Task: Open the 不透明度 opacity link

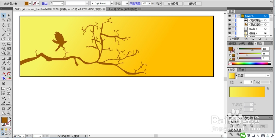Action: click(135, 3)
